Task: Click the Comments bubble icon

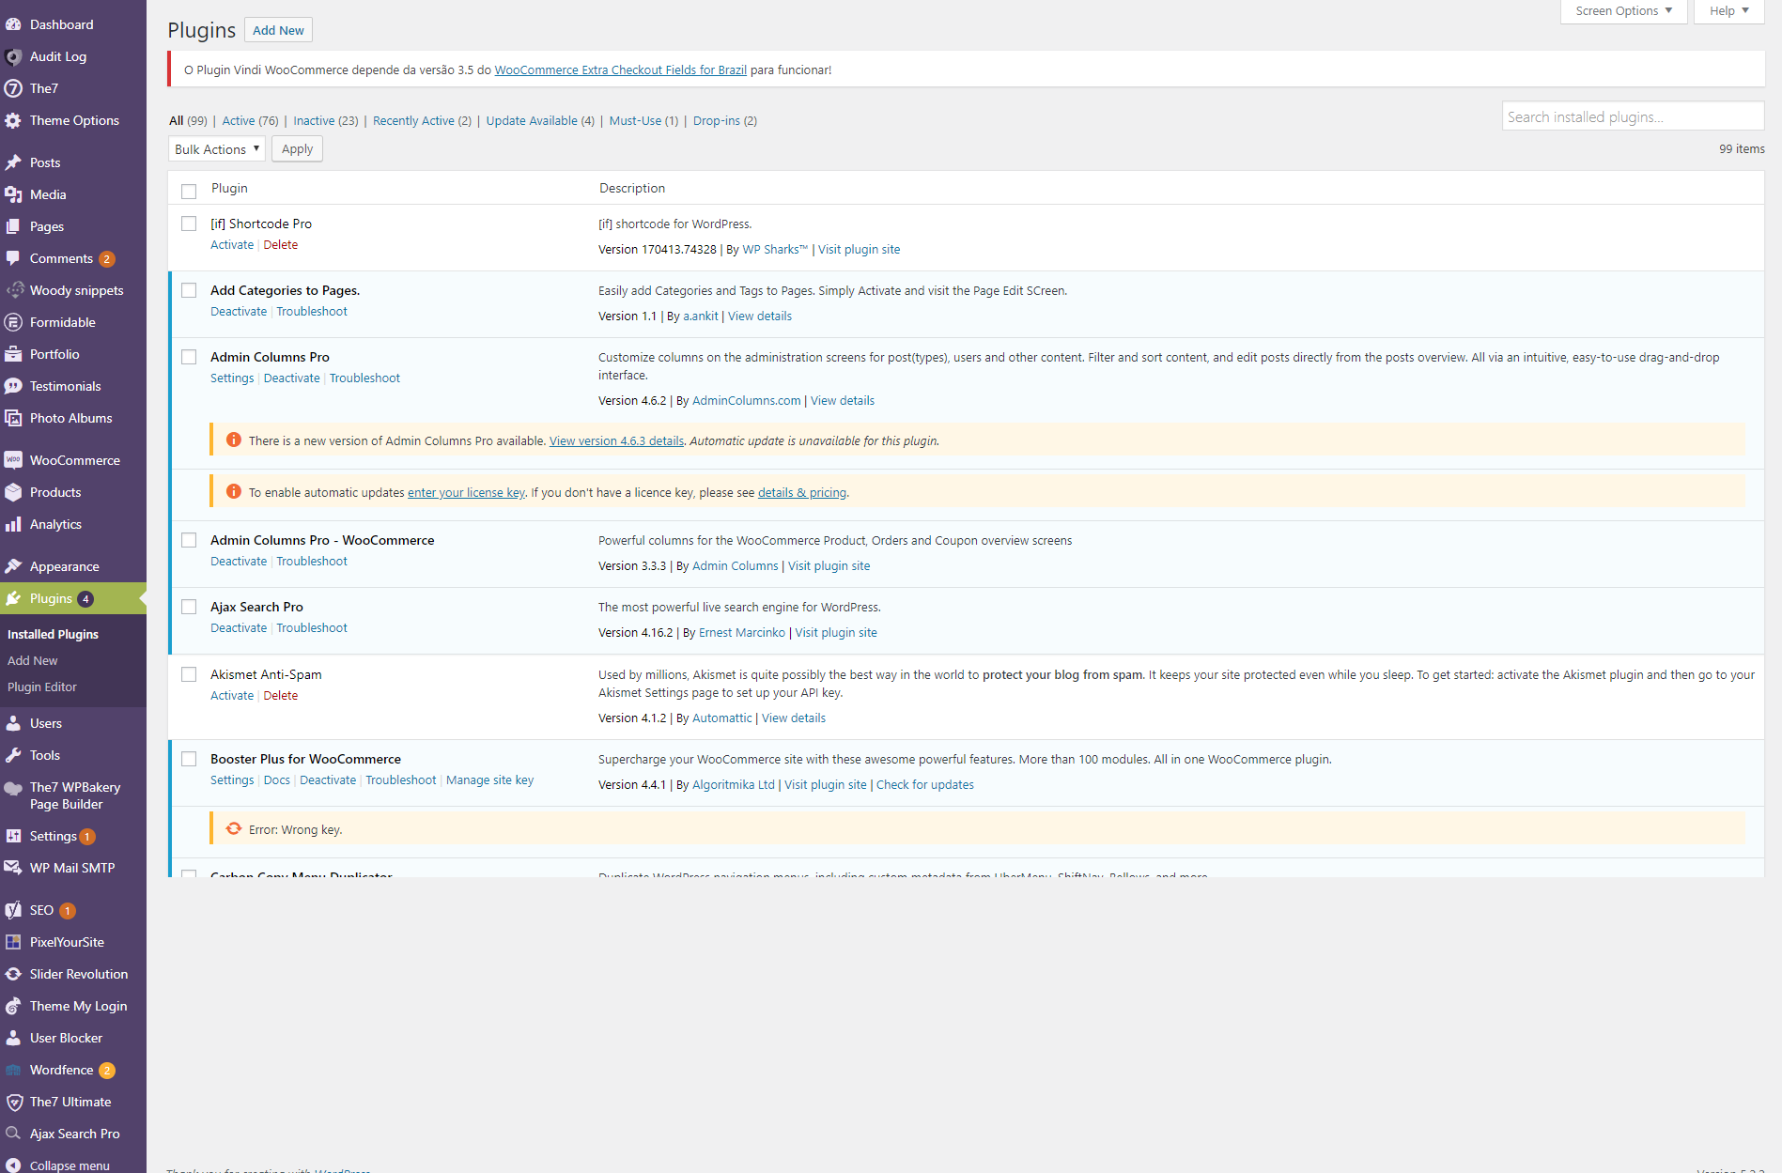Action: tap(13, 258)
